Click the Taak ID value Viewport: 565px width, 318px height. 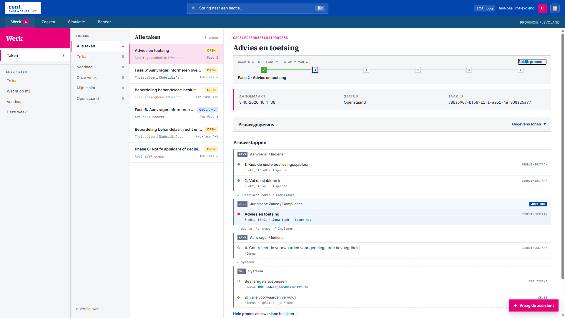490,102
